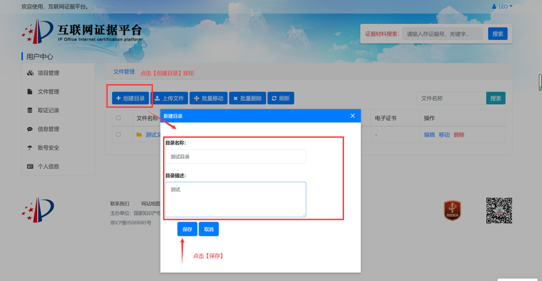Click the 上传文件 toolbar button
The image size is (542, 281).
pos(170,98)
